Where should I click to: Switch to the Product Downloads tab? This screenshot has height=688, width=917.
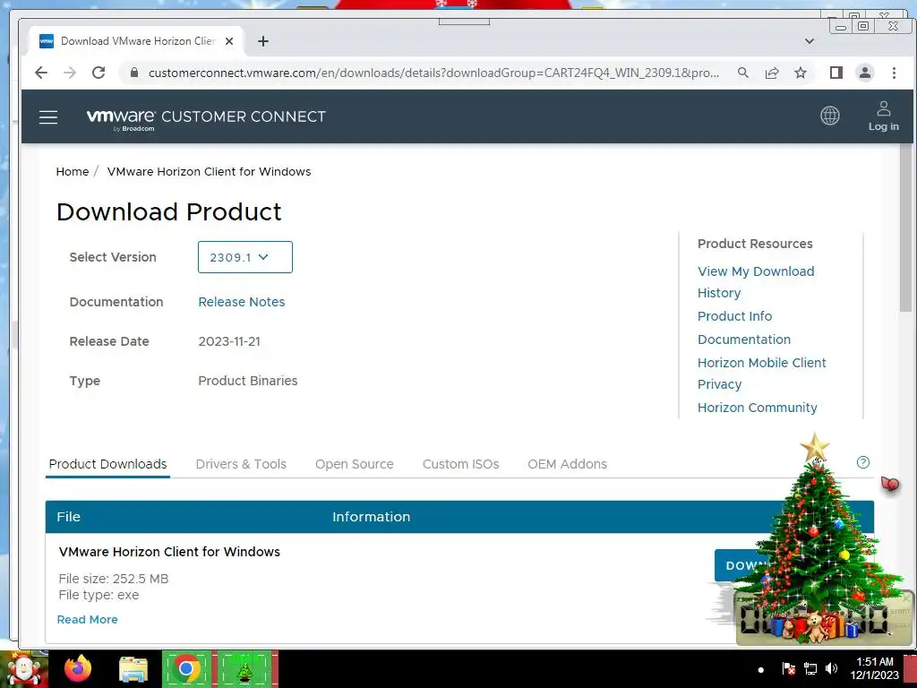click(x=107, y=464)
